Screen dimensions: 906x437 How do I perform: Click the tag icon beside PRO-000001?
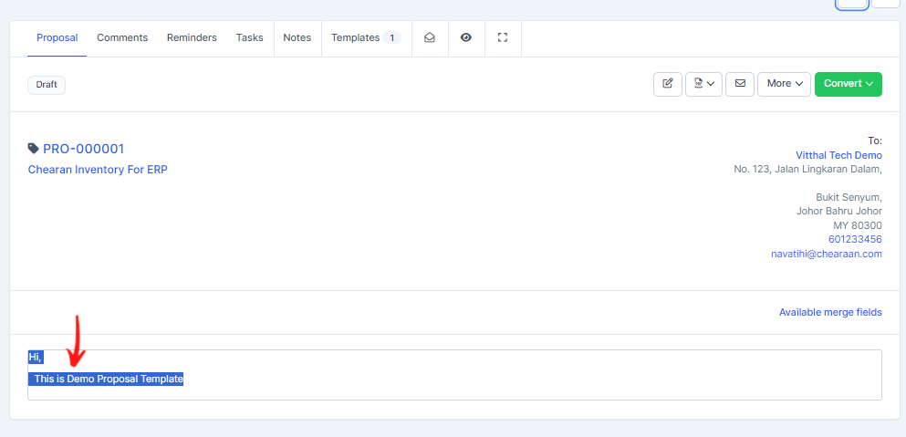coord(34,149)
